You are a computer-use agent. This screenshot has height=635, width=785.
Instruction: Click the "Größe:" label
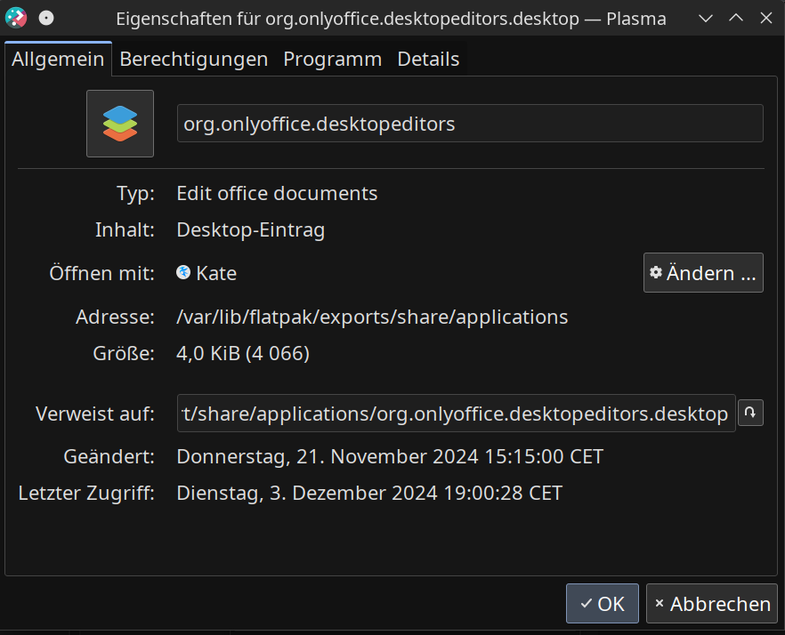click(124, 354)
